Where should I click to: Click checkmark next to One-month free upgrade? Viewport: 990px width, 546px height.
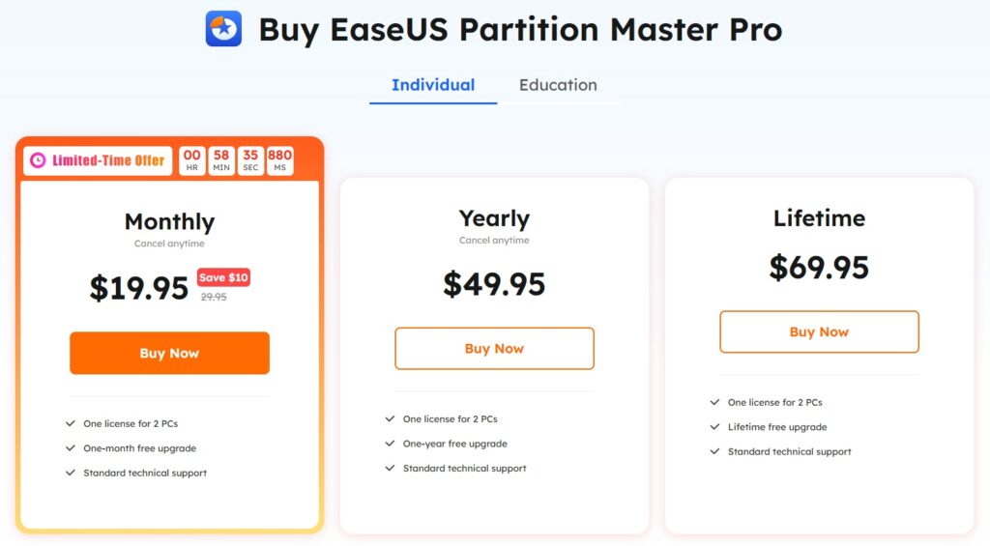71,448
